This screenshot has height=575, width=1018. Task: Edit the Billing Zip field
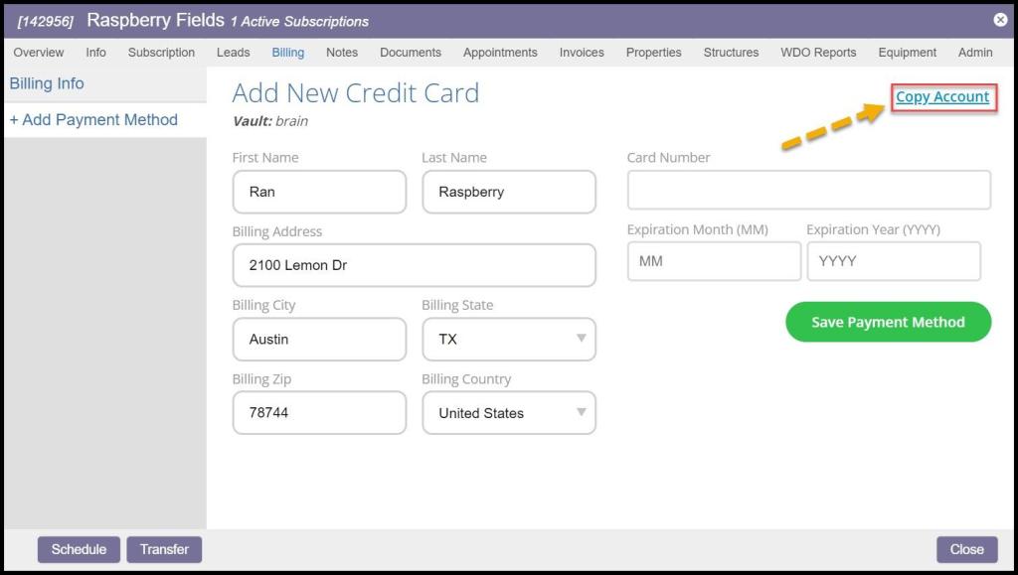(x=319, y=413)
